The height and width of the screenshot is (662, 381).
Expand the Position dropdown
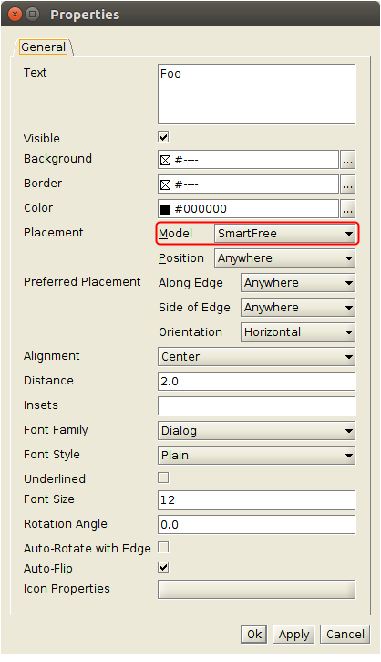point(285,258)
